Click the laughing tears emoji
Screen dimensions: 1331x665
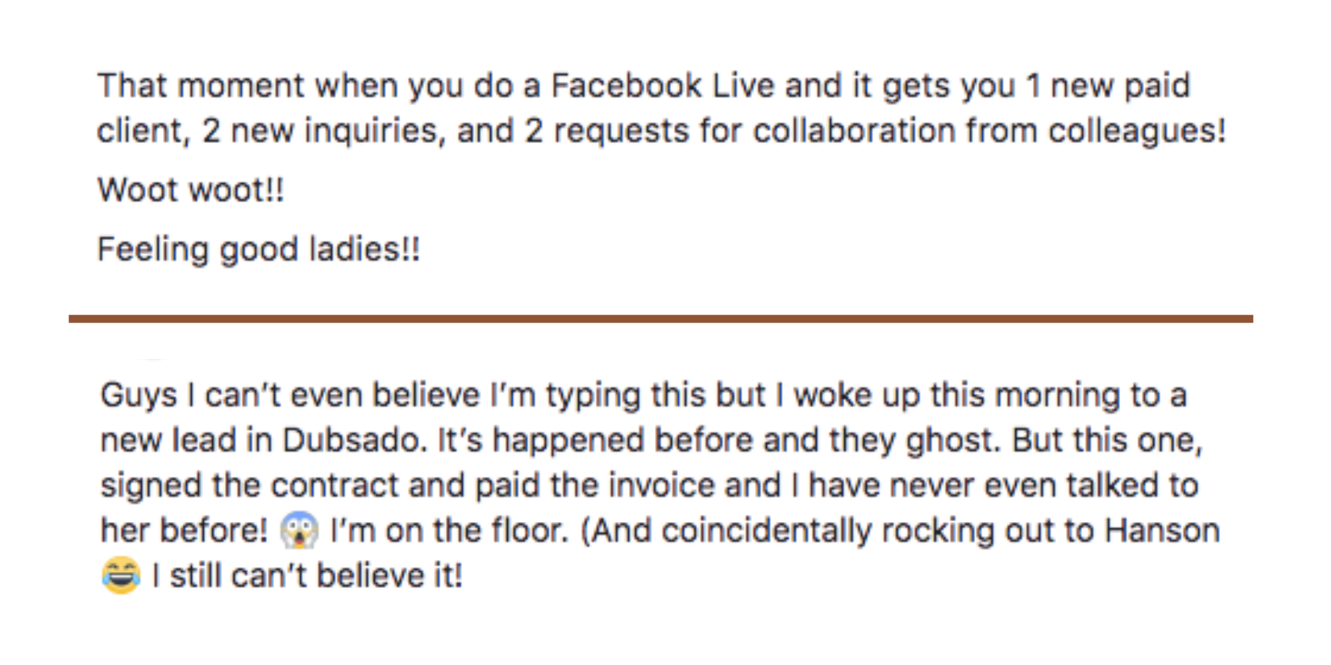pos(121,575)
